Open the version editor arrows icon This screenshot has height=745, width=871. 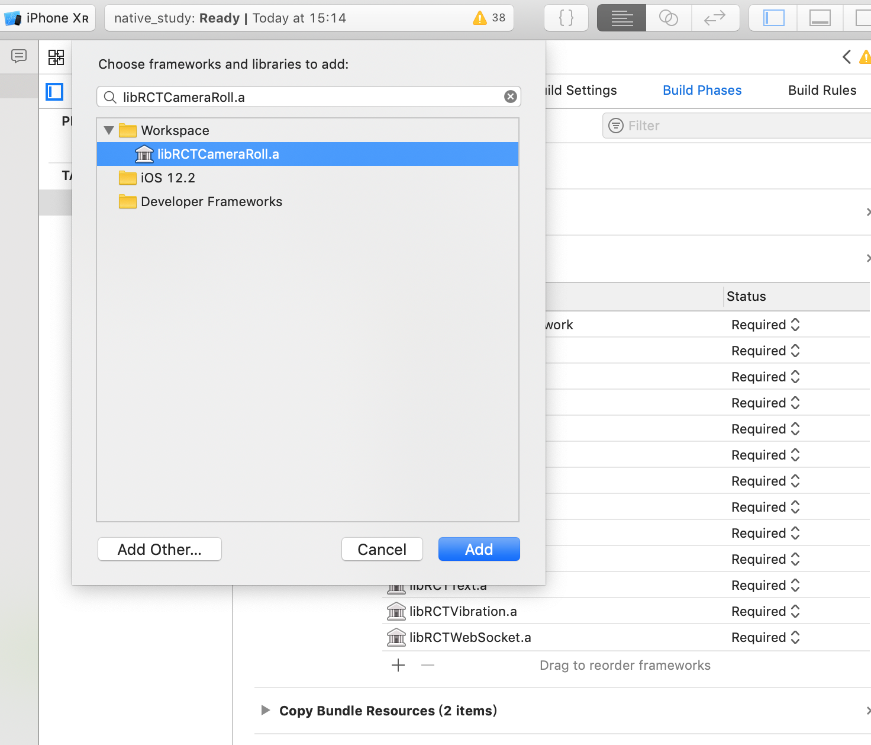pyautogui.click(x=715, y=18)
